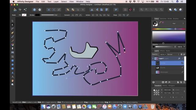Select the Artistic Text tool
Image resolution: width=196 pixels, height=110 pixels.
pyautogui.click(x=12, y=77)
